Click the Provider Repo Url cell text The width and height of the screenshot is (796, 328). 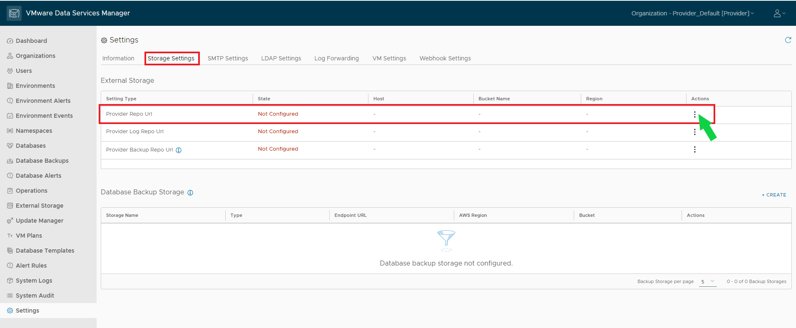coord(129,114)
